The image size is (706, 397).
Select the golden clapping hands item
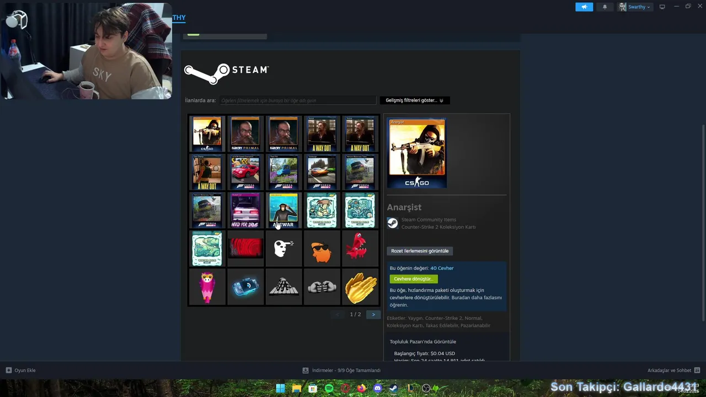click(x=360, y=287)
